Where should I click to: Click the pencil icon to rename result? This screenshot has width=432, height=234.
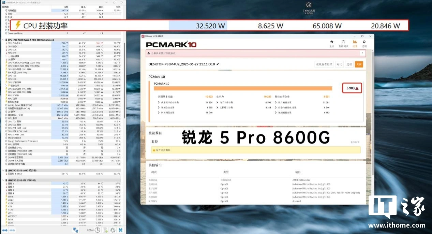tap(218, 64)
